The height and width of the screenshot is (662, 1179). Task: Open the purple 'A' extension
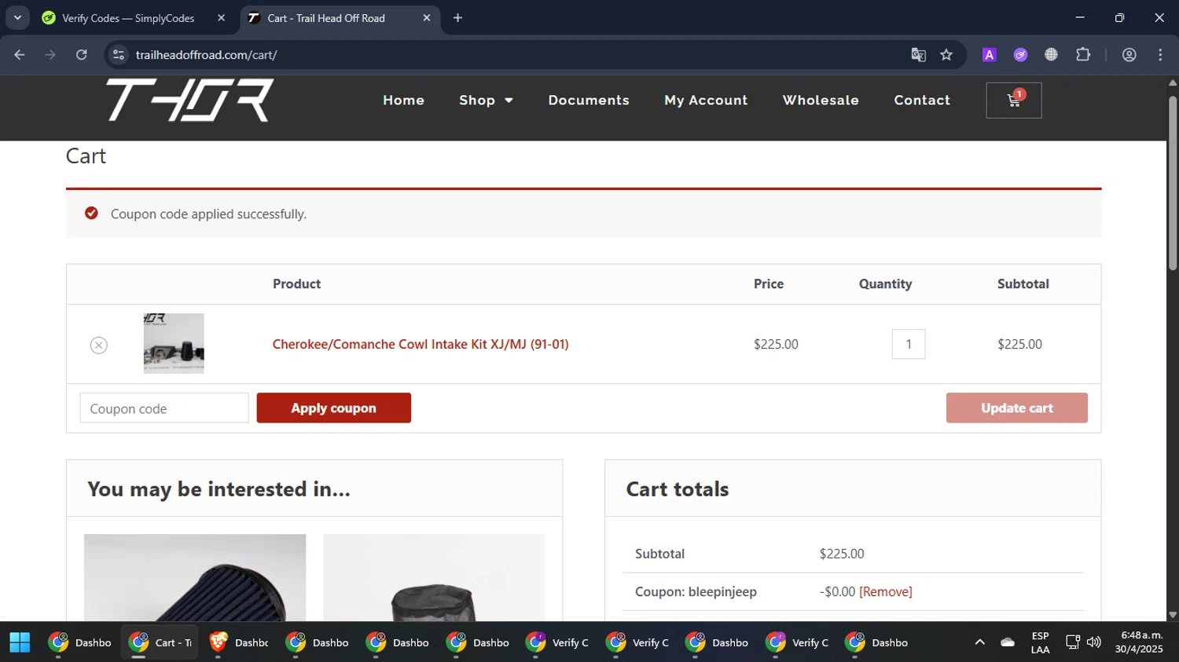(x=990, y=55)
